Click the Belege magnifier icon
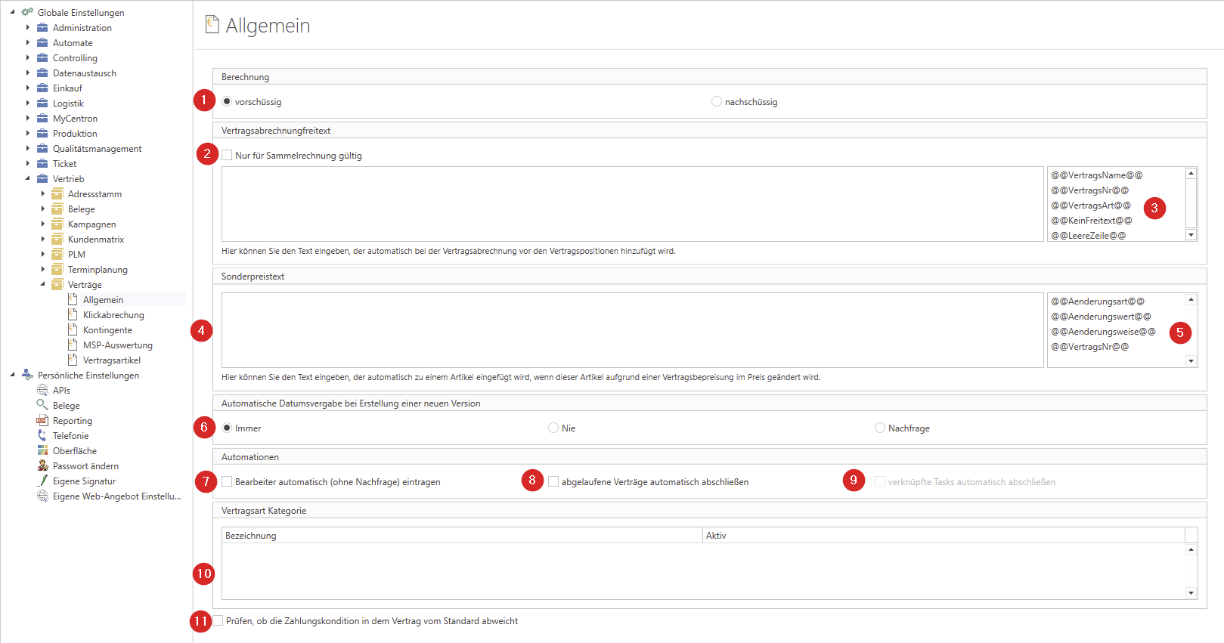1224x643 pixels. (x=42, y=405)
